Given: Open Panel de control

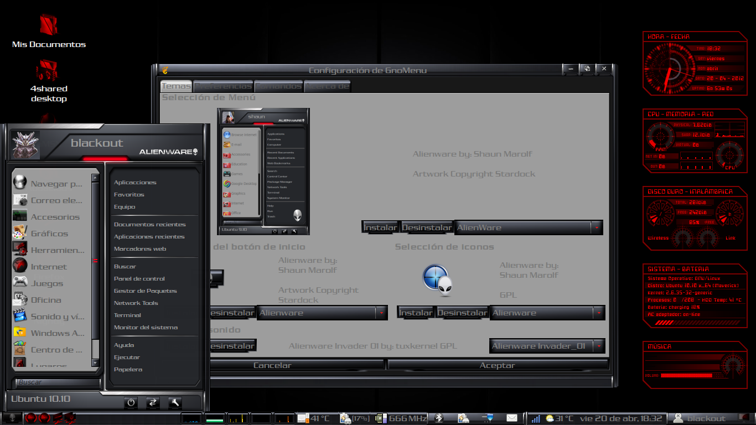Looking at the screenshot, I should tap(139, 279).
